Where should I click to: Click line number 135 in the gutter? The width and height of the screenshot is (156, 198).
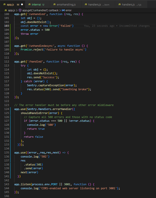click(x=6, y=152)
